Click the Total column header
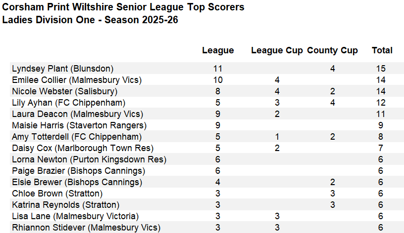 [382, 50]
